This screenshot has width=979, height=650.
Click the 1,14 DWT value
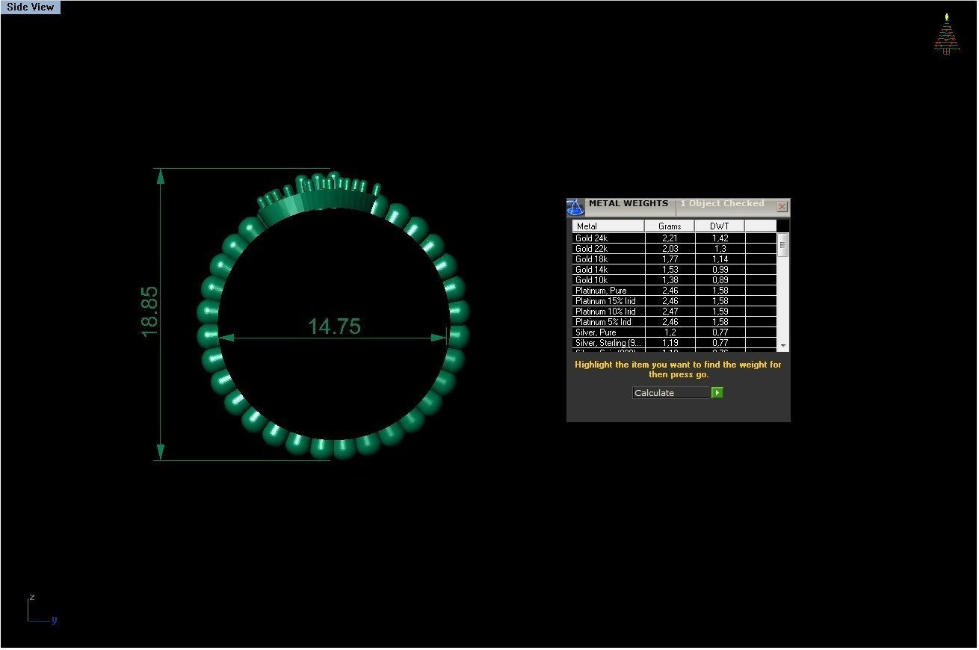[x=720, y=259]
